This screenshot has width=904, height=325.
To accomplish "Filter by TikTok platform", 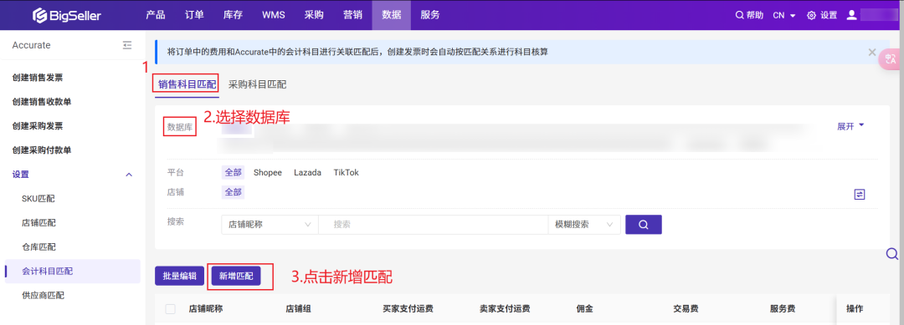I will tap(346, 173).
